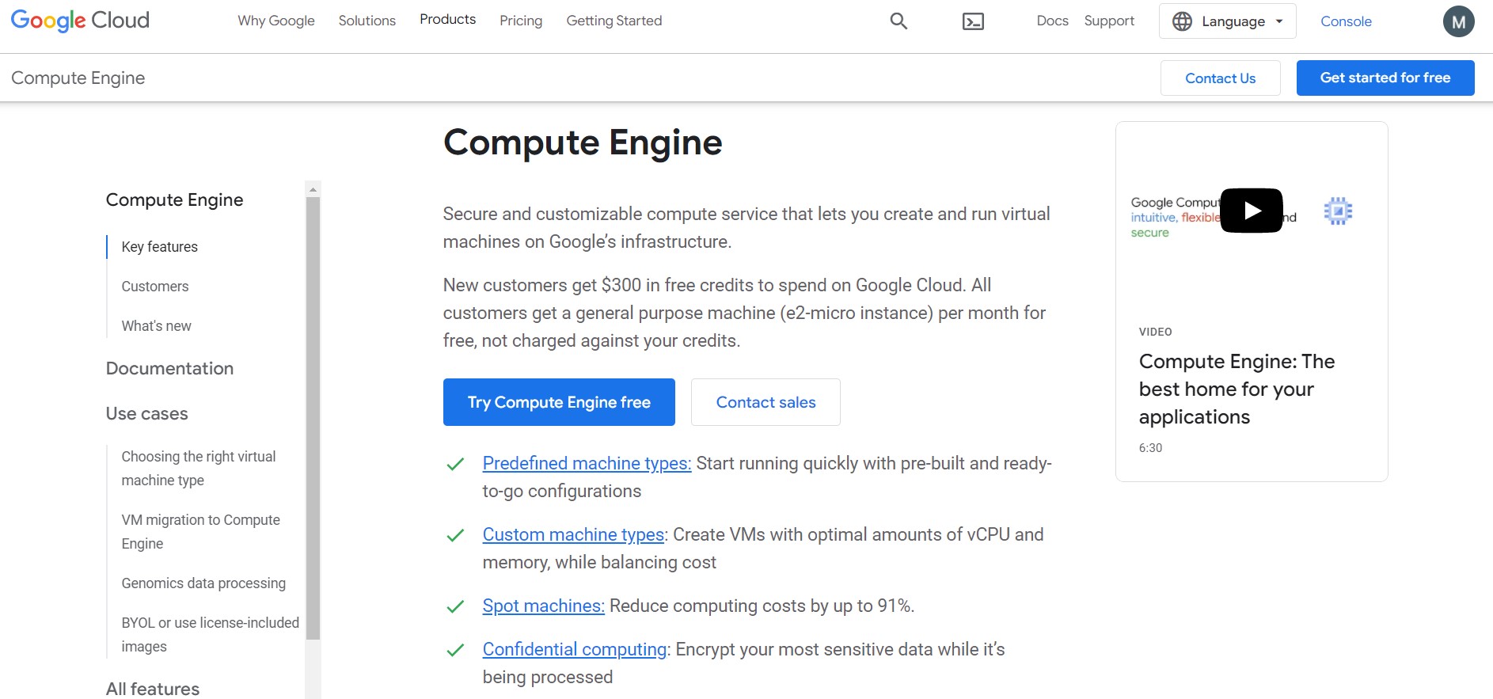This screenshot has width=1493, height=699.
Task: Open the Confidential computing link
Action: 574,649
